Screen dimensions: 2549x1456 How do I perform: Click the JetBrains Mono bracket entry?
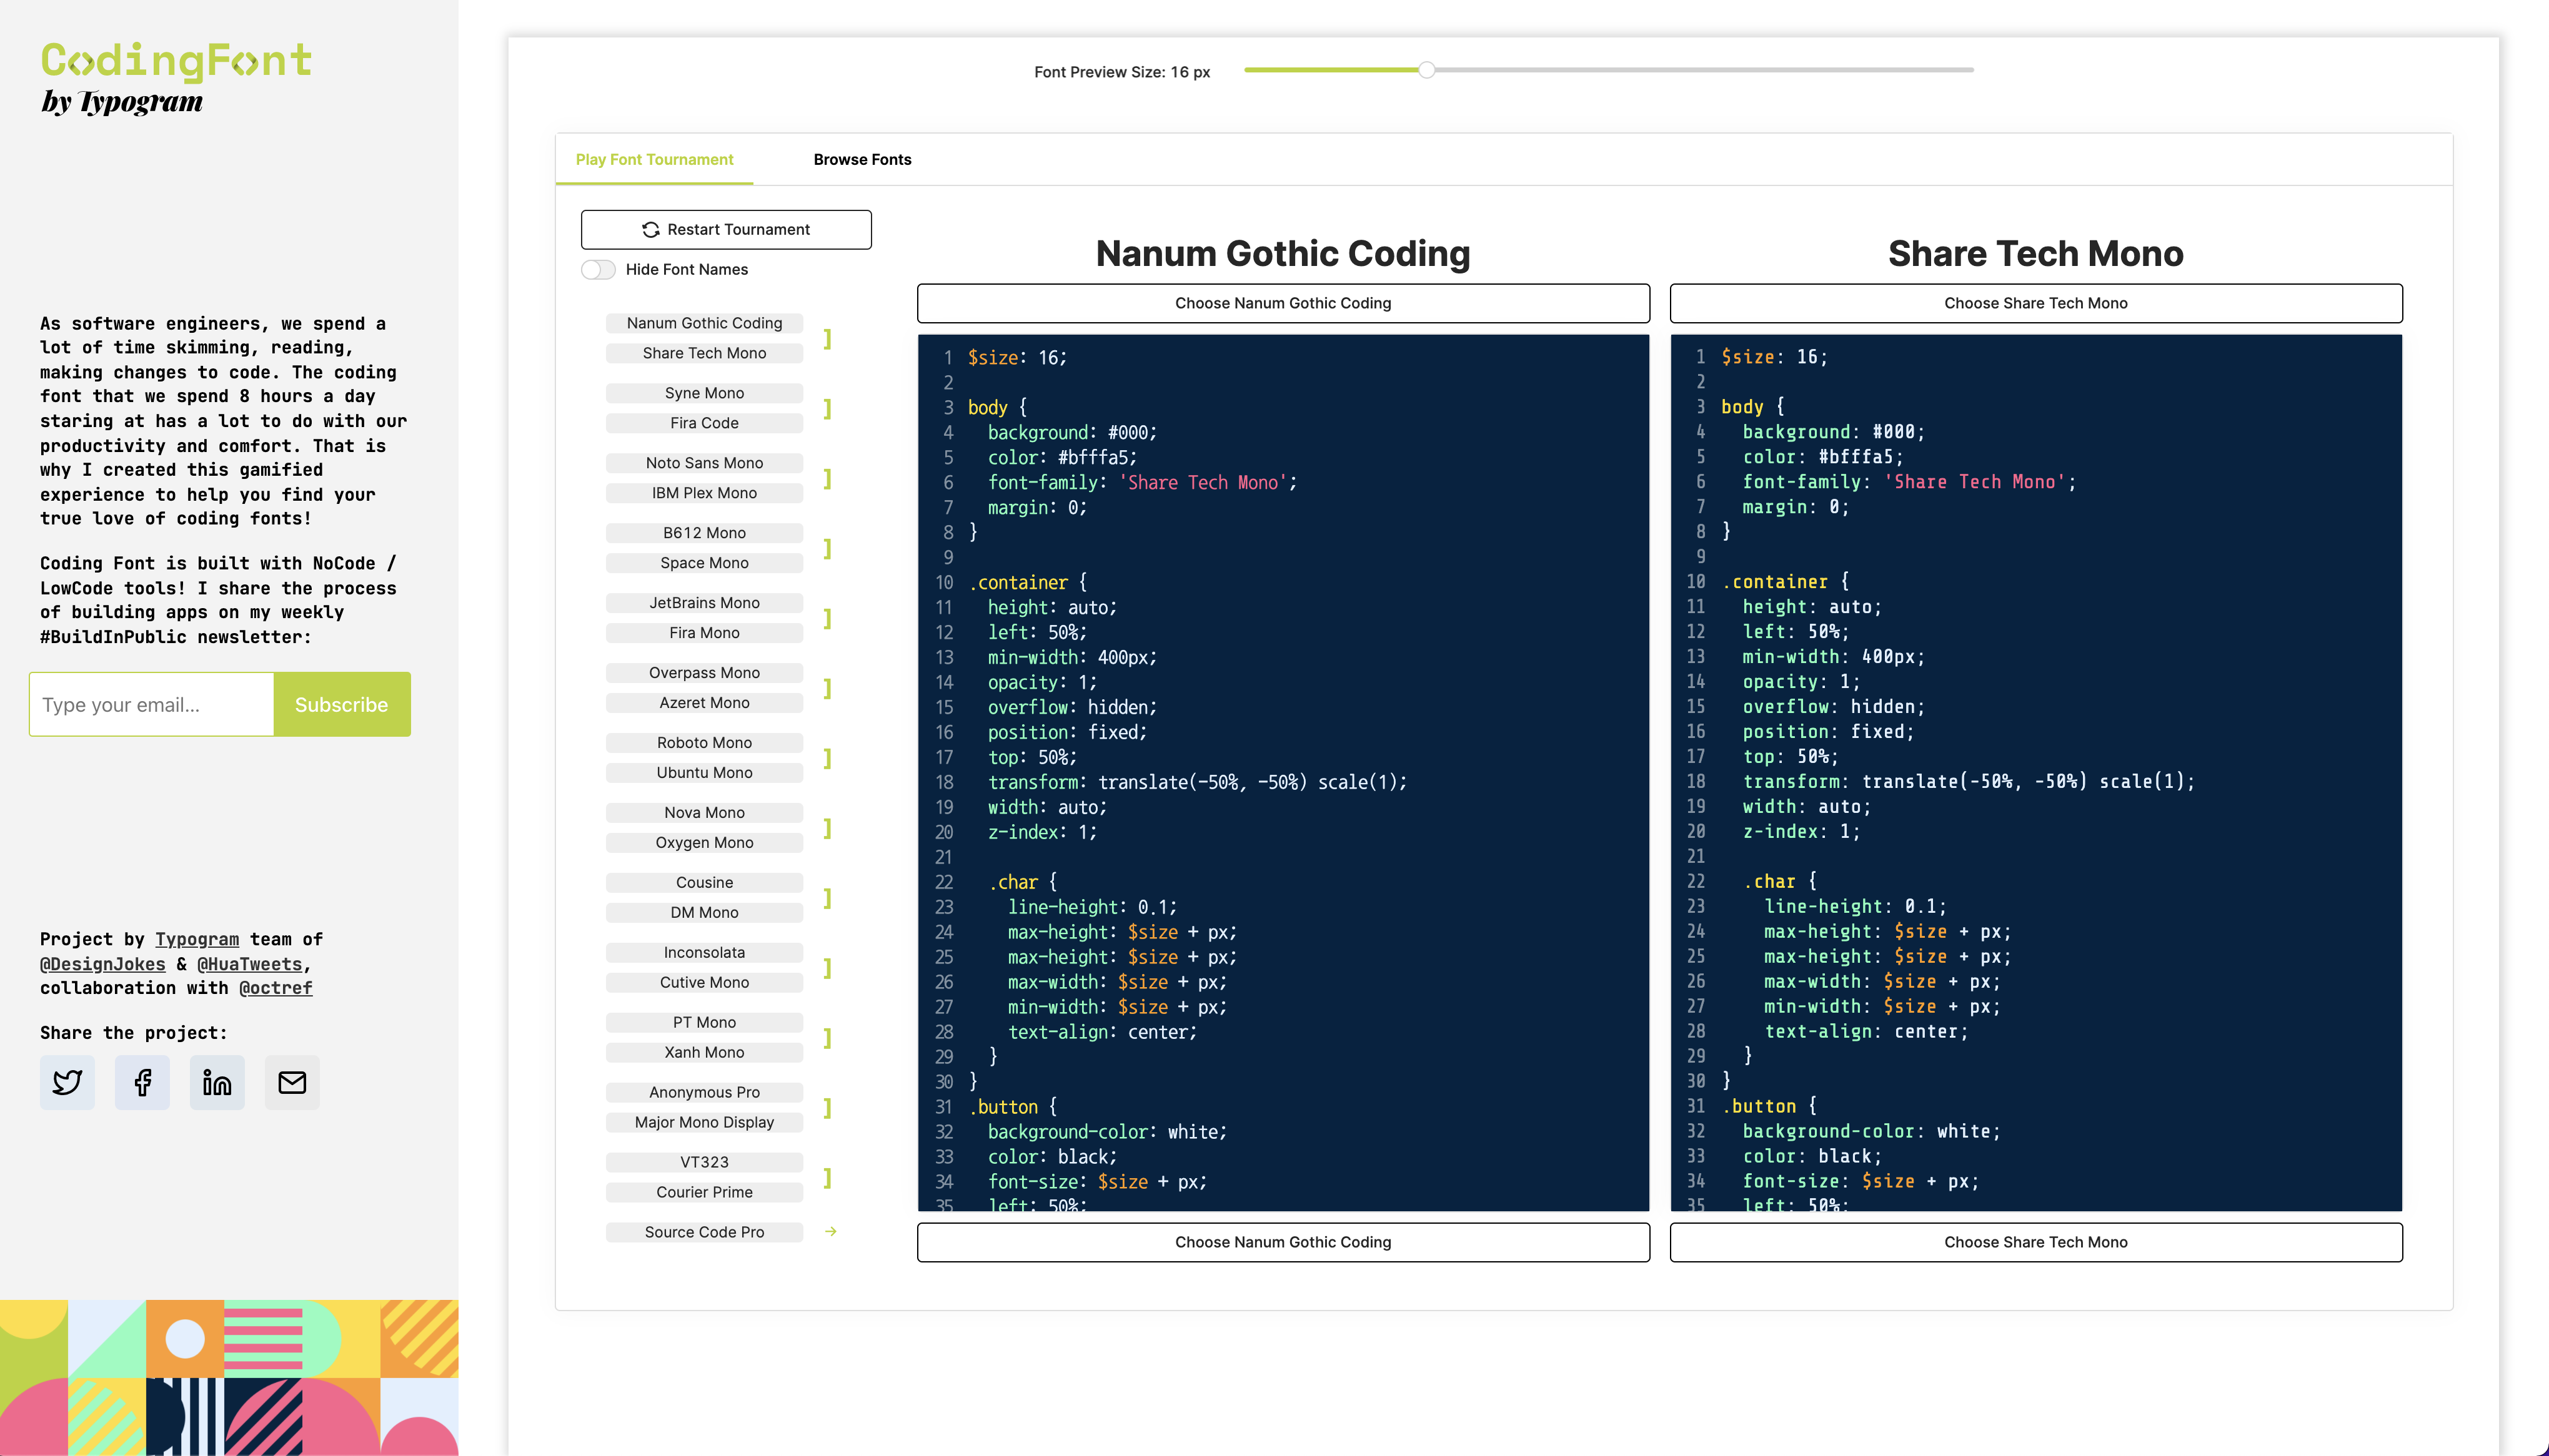pos(704,603)
